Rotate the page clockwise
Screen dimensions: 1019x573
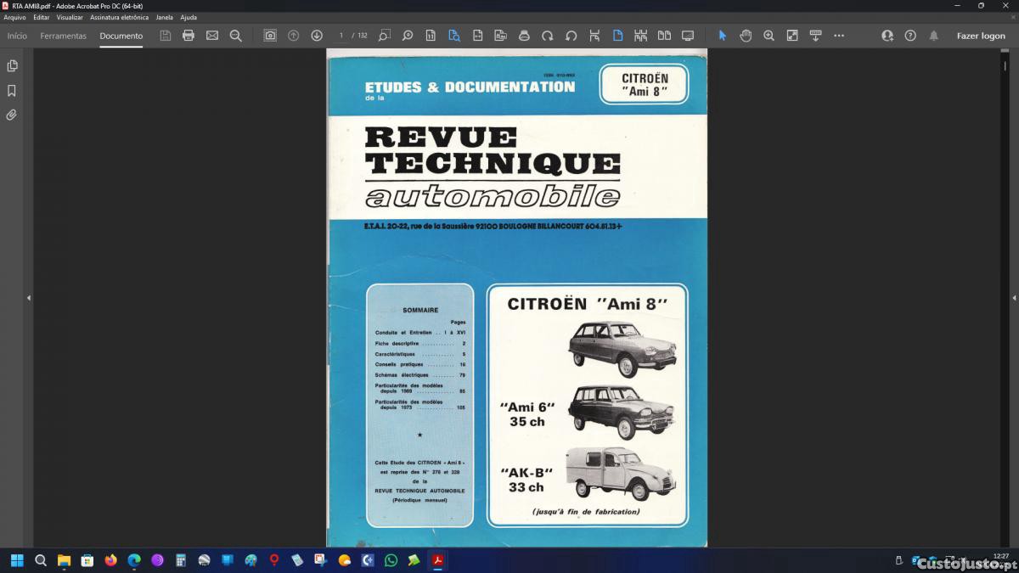(x=548, y=36)
